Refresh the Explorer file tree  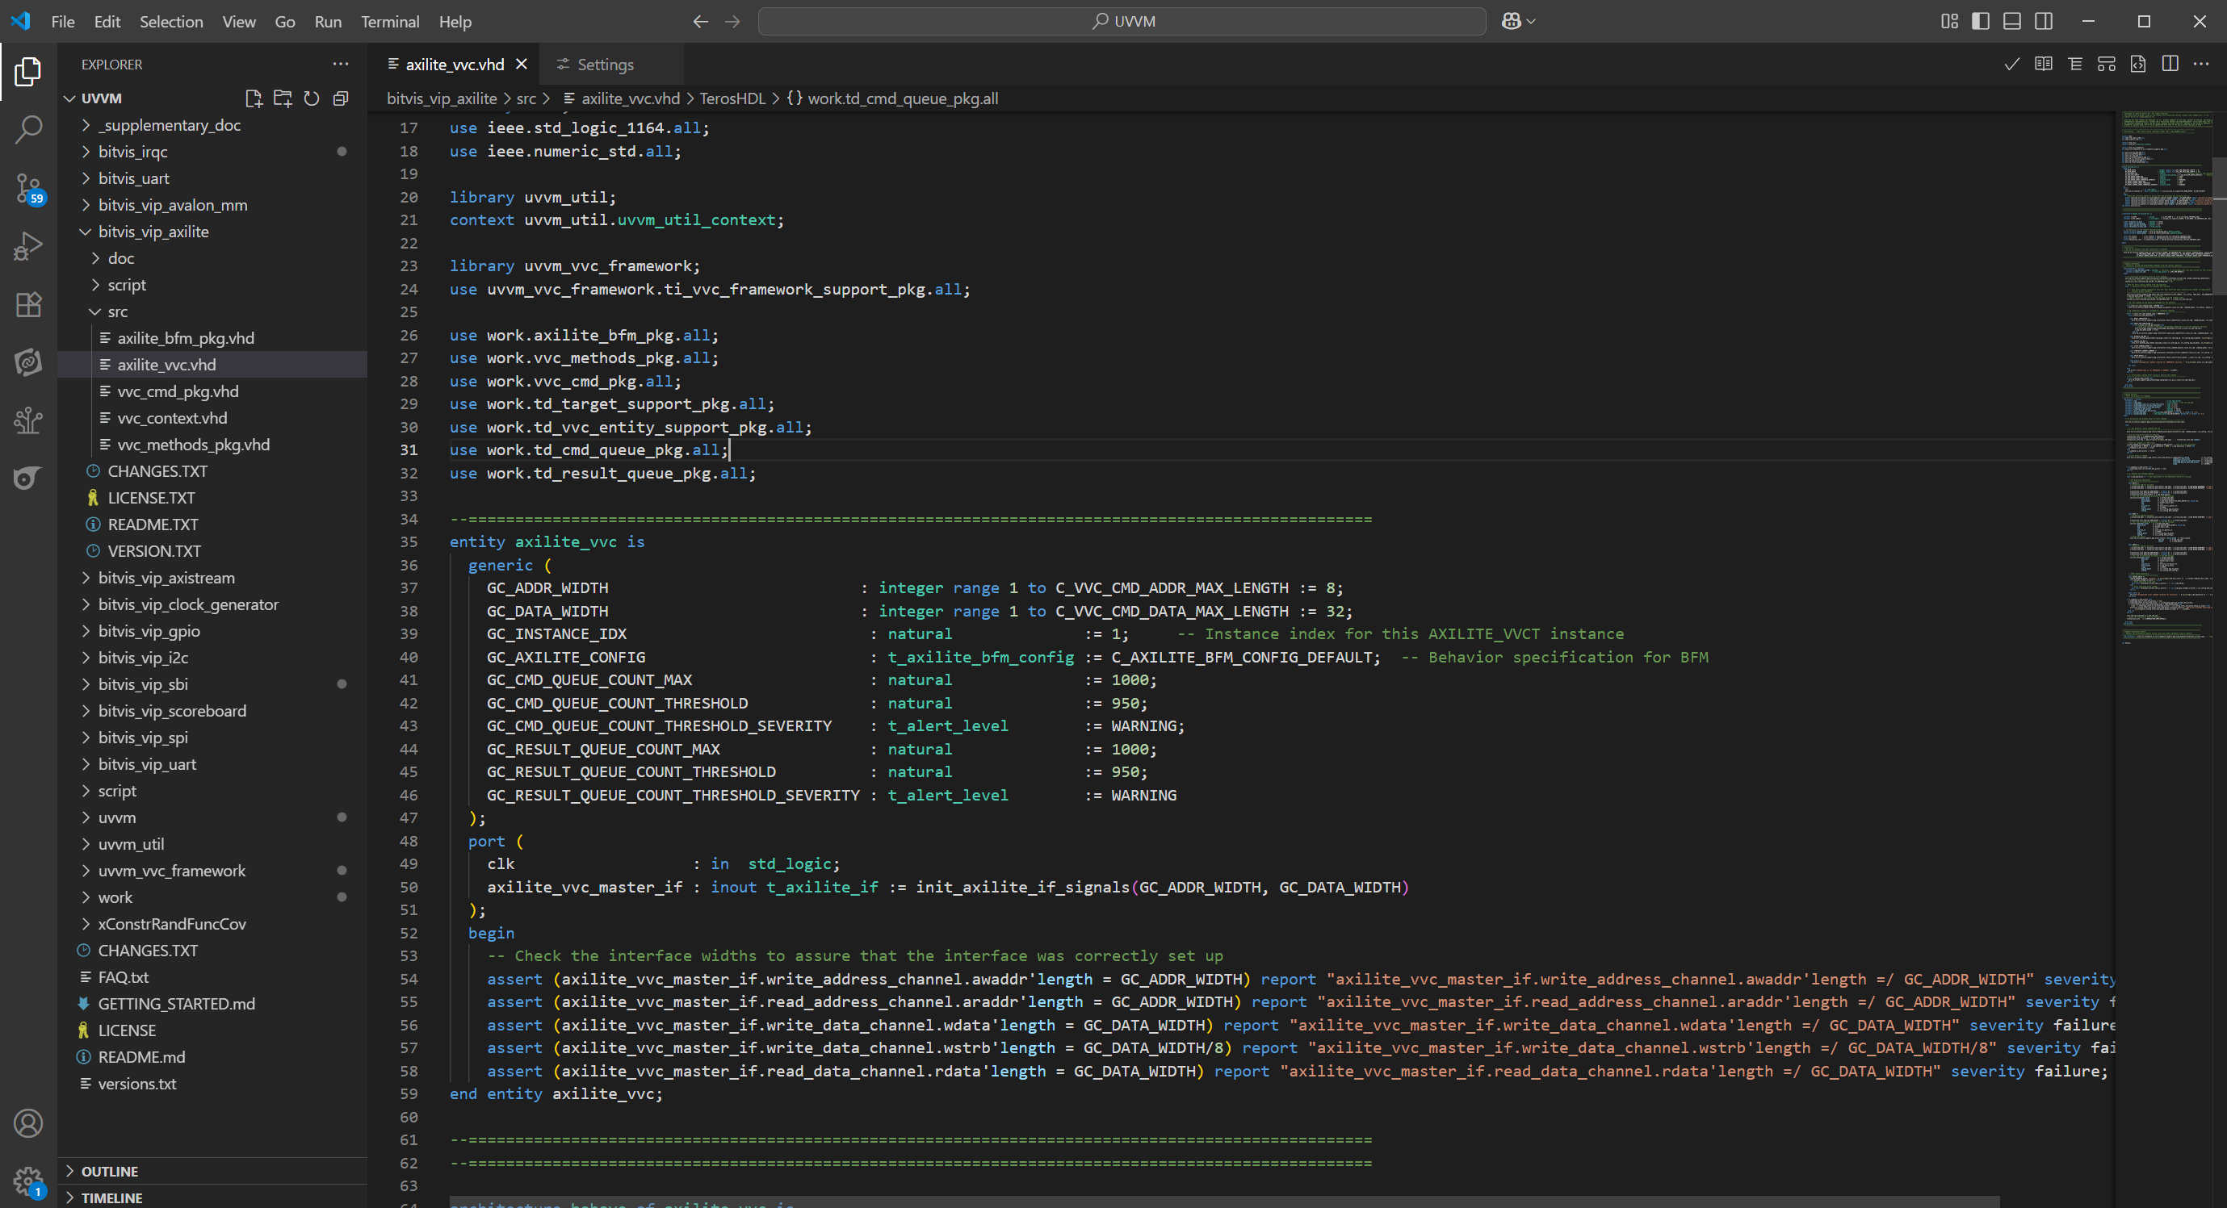point(311,98)
